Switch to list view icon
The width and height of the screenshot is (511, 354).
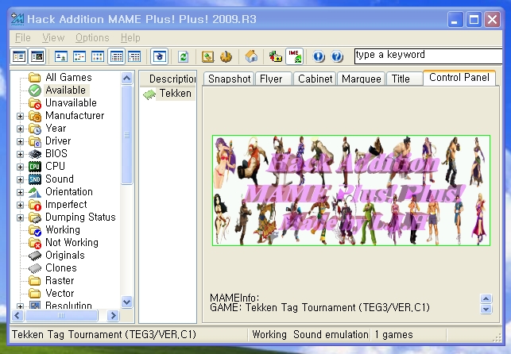click(98, 56)
